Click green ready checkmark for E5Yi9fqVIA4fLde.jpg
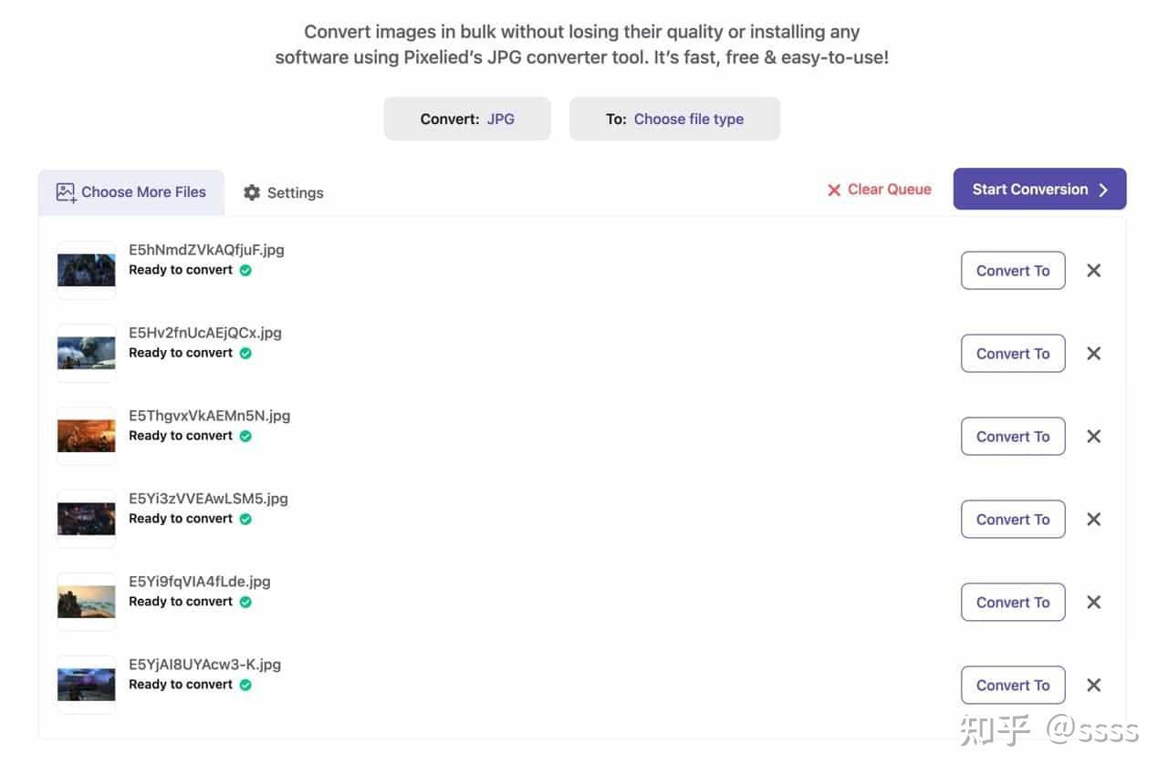This screenshot has width=1168, height=775. click(245, 602)
